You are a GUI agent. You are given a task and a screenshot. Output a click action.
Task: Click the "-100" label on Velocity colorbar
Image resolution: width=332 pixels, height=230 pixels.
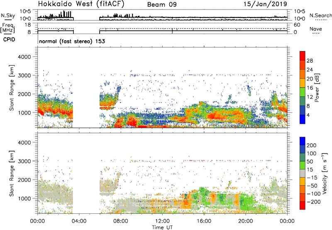pyautogui.click(x=314, y=194)
